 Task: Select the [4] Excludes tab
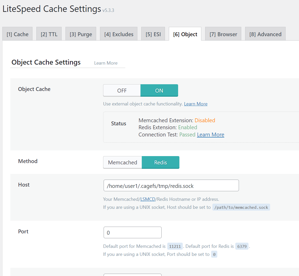119,34
